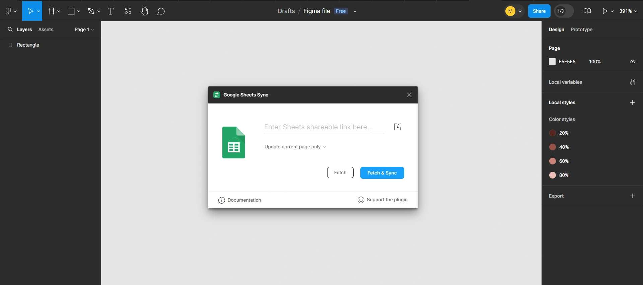
Task: Click the Documentation info icon
Action: (222, 200)
